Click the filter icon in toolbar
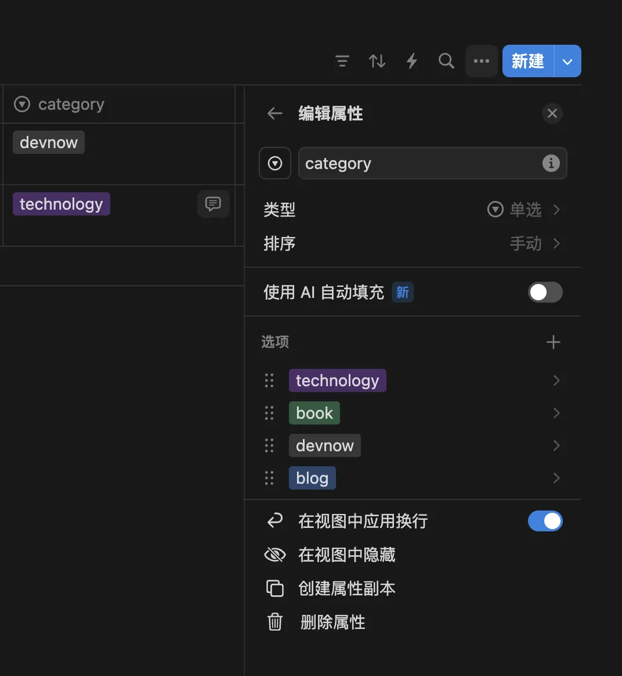The image size is (622, 676). tap(342, 61)
